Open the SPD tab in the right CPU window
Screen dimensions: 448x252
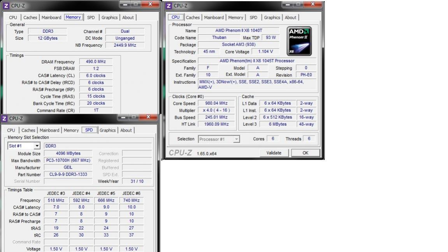(253, 18)
